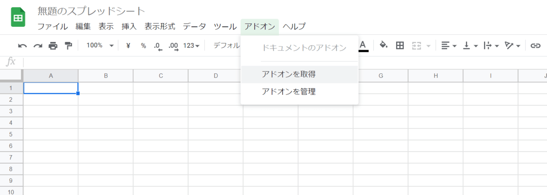Expand the 123 number format dropdown

click(x=191, y=46)
